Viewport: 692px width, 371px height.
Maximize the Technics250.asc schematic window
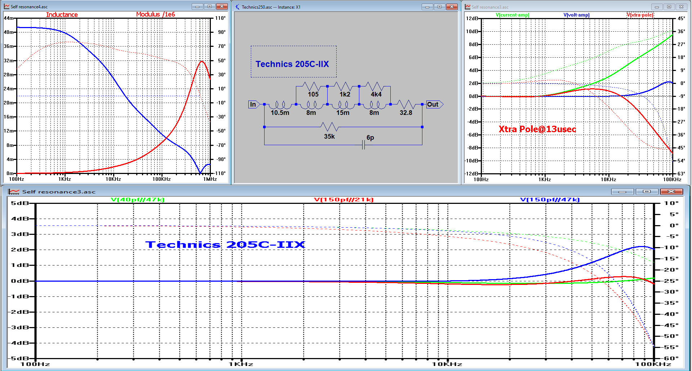(439, 7)
